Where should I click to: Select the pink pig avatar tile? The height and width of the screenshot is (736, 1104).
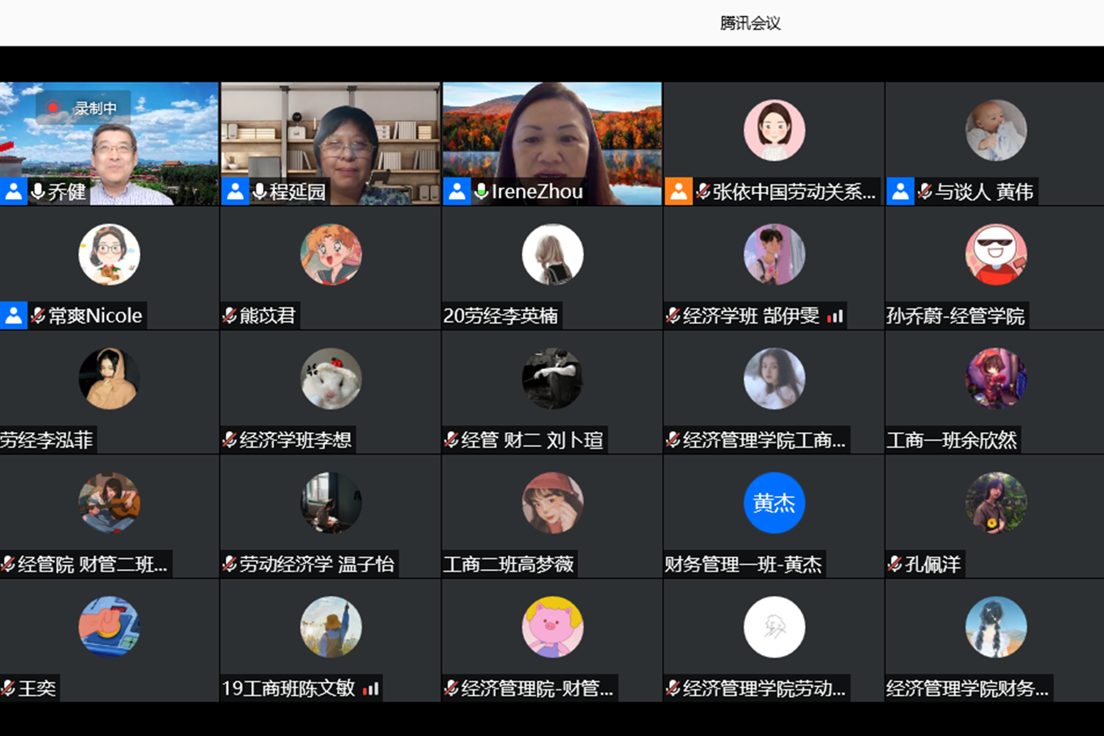[x=552, y=627]
